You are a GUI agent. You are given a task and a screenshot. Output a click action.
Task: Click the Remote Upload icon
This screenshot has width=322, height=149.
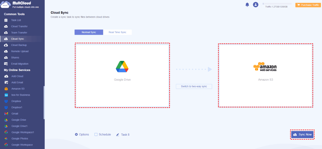6,51
